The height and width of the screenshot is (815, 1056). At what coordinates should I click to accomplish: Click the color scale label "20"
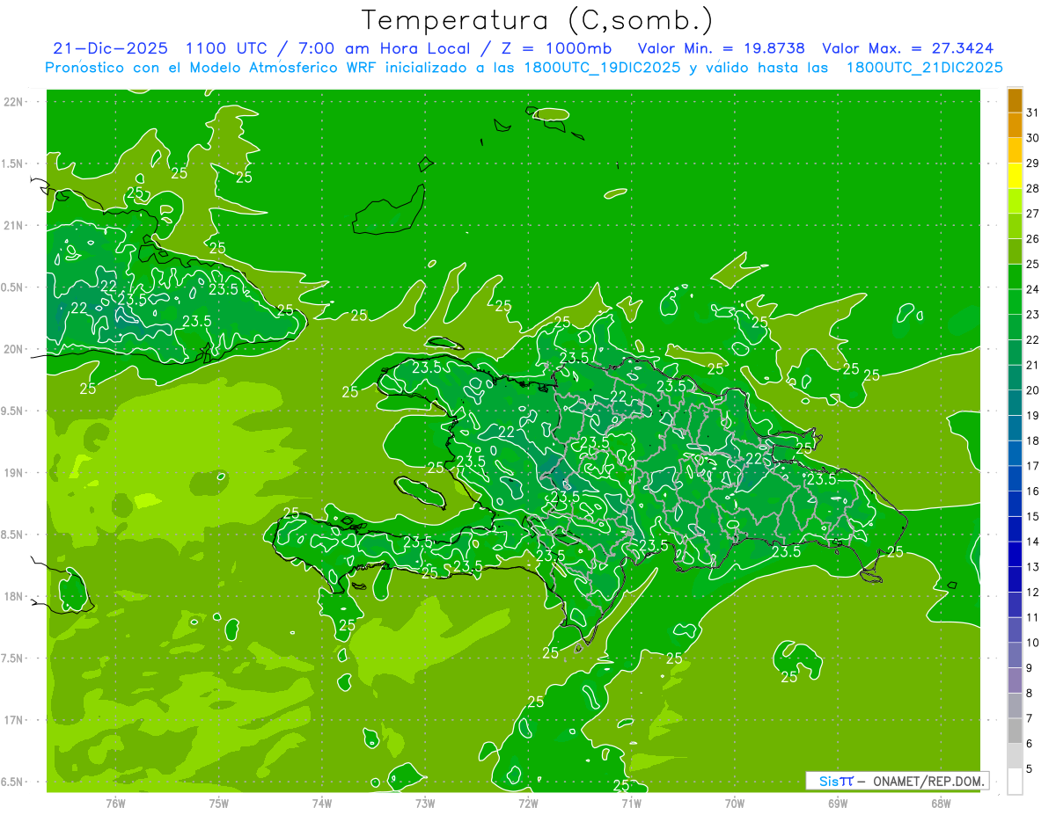tap(1032, 390)
